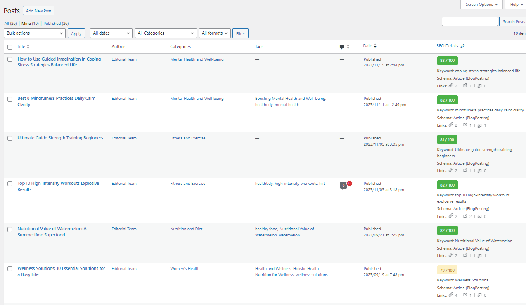Image resolution: width=526 pixels, height=305 pixels.
Task: Click the yellow 79 / 100 SEO score badge
Action: (x=447, y=270)
